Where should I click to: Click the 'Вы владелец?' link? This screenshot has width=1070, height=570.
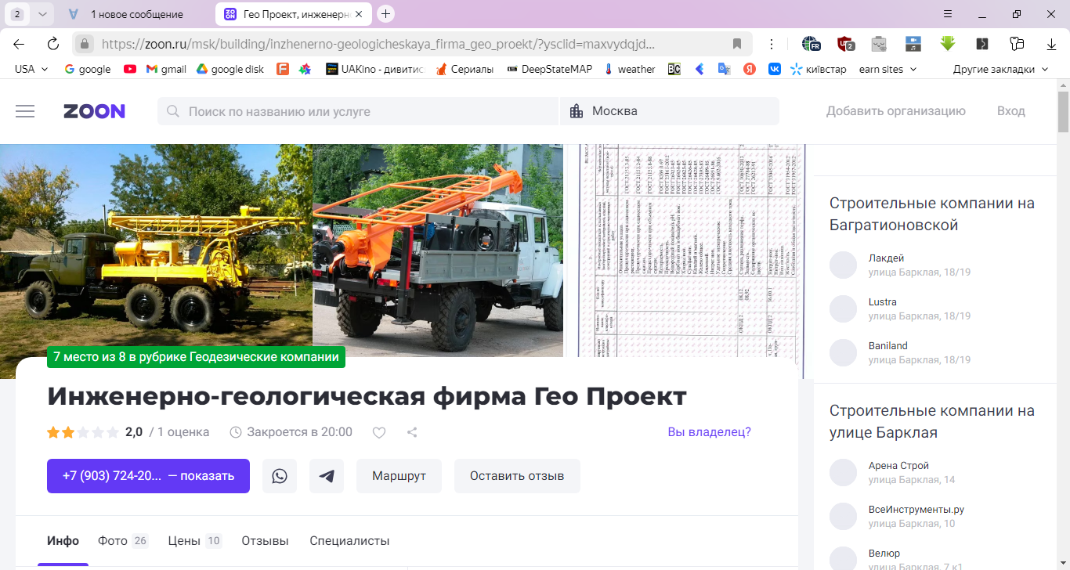click(709, 432)
